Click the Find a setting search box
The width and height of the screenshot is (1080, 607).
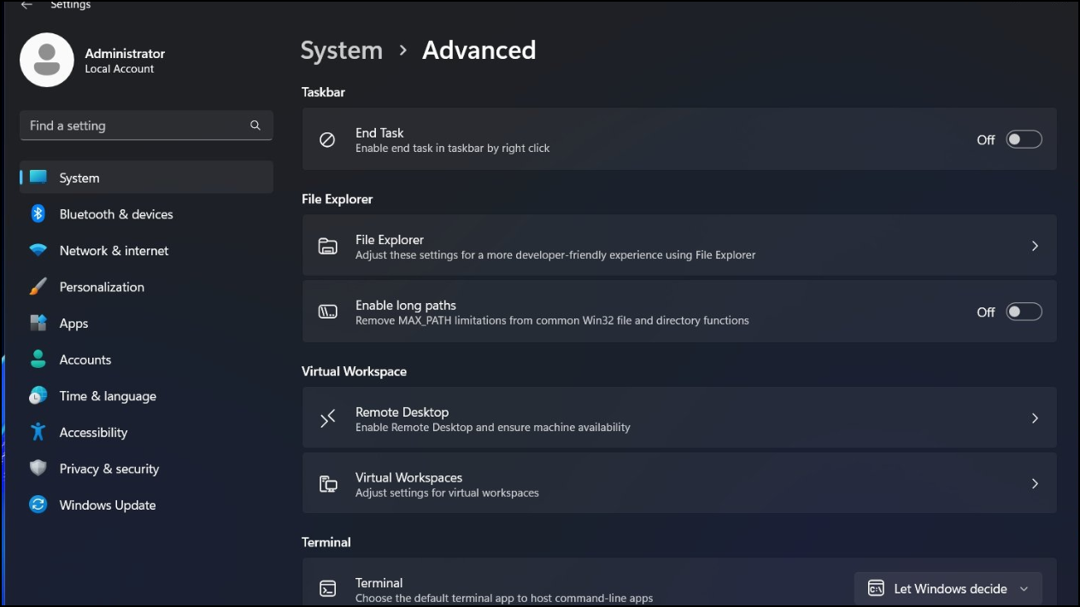point(146,125)
